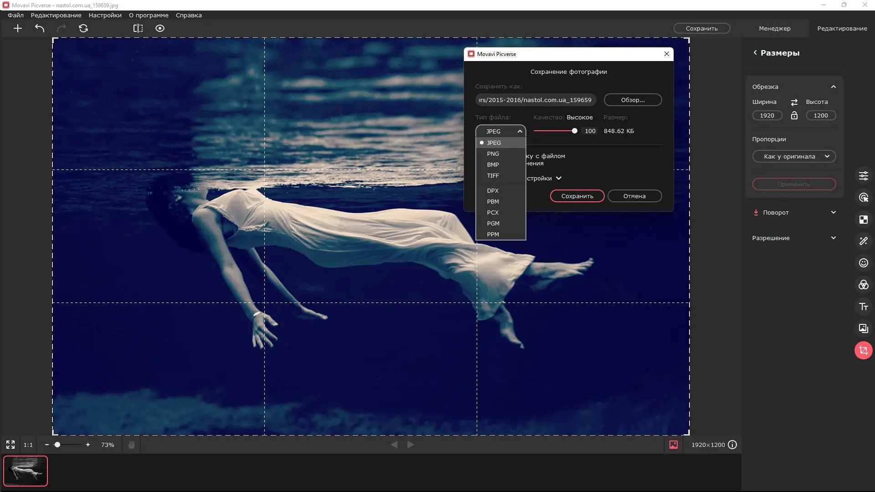
Task: Expand the Поворот section
Action: pos(793,212)
